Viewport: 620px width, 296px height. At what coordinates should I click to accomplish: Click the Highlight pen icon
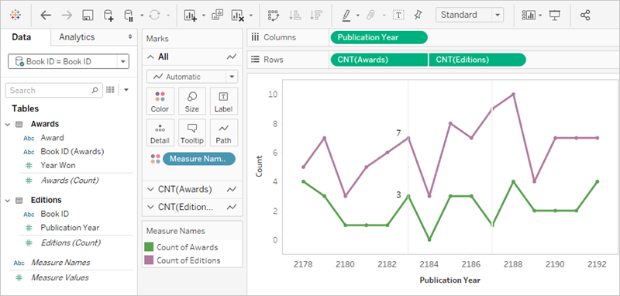tap(346, 15)
